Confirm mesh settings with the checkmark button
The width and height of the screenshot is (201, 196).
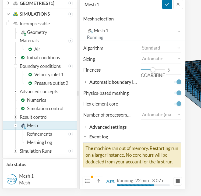(167, 4)
